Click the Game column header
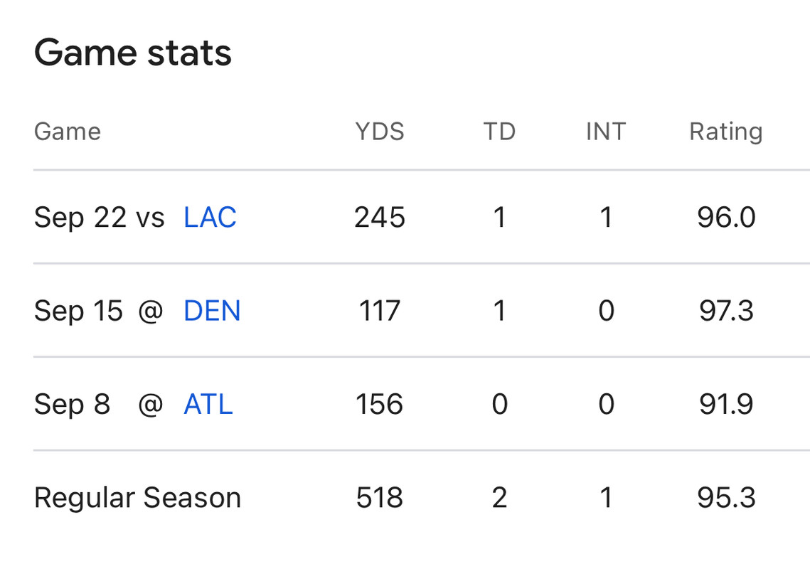The image size is (810, 569). 68,132
